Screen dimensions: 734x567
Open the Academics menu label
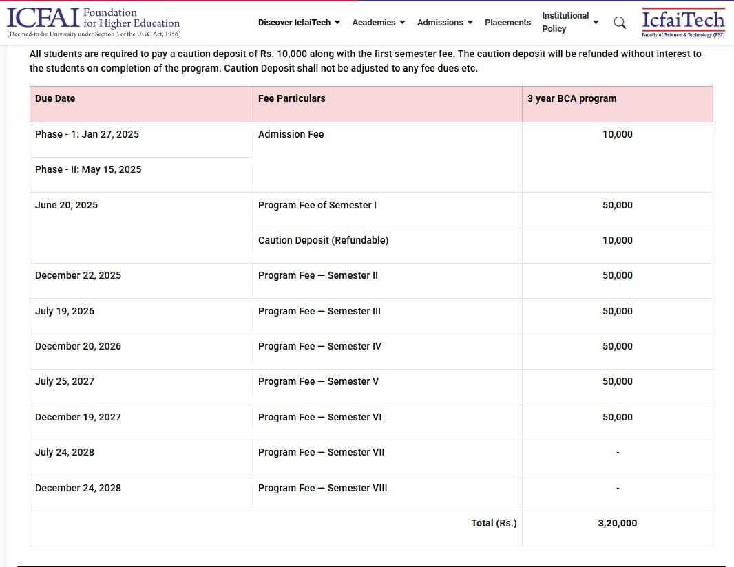coord(373,23)
